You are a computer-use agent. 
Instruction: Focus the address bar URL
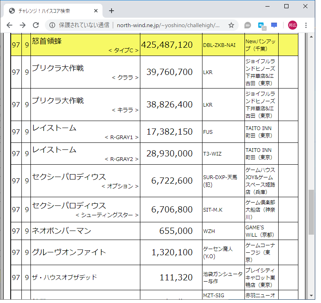[168, 25]
